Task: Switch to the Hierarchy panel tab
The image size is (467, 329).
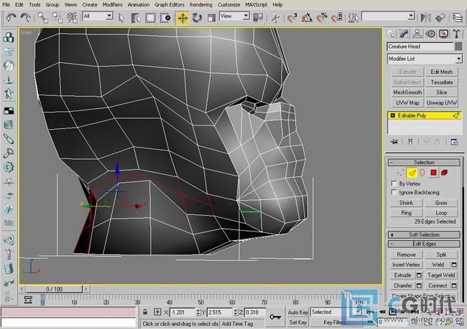Action: (x=417, y=34)
